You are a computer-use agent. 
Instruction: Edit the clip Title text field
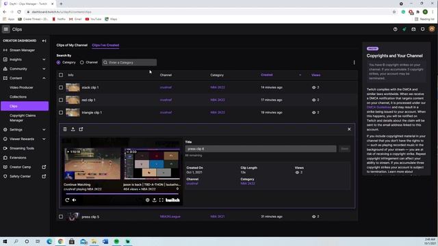(261, 149)
